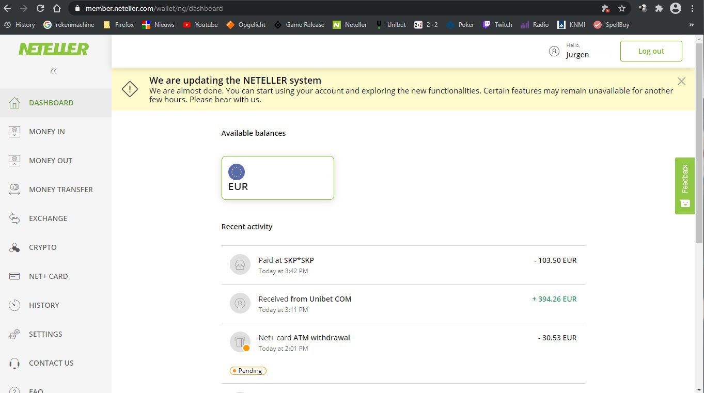Click the '+ 394.26 EUR' amount

pos(554,299)
